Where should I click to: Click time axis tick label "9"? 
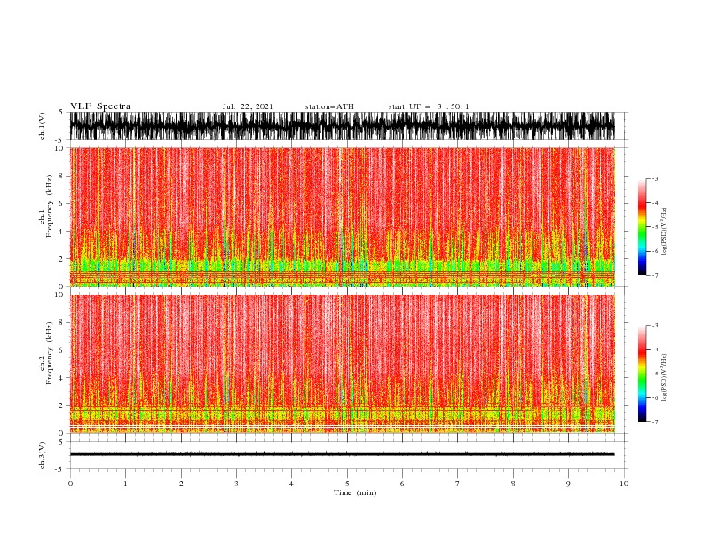coord(568,484)
